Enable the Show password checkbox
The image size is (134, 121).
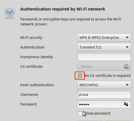coord(80,113)
